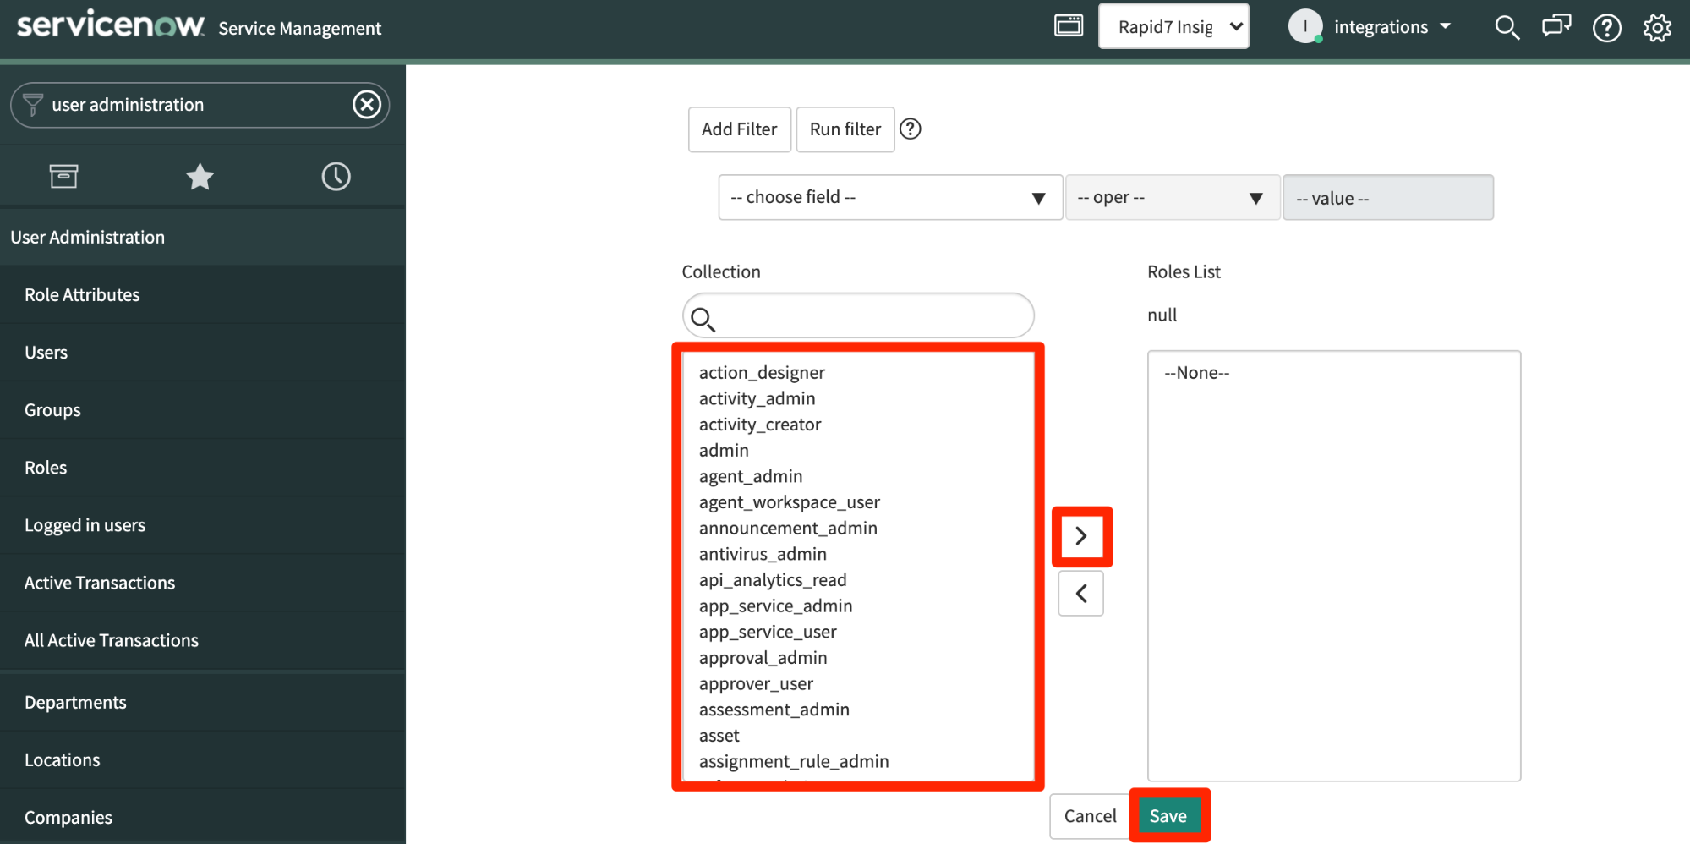Open the Rapid7 application scope dropdown
Image resolution: width=1690 pixels, height=844 pixels.
1173,26
